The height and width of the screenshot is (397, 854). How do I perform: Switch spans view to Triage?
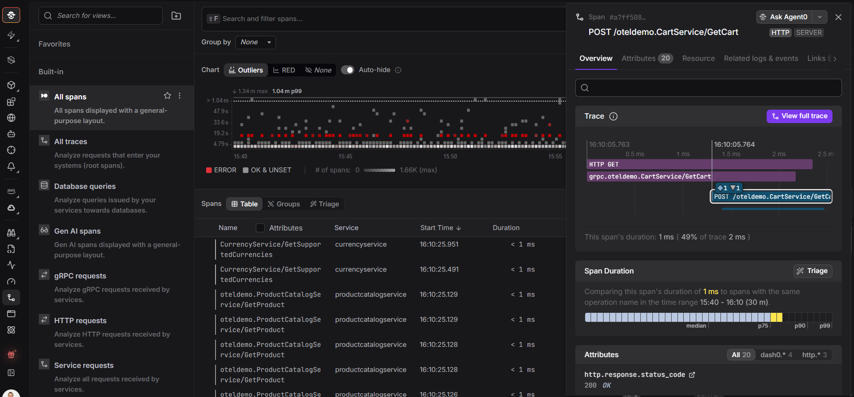324,204
